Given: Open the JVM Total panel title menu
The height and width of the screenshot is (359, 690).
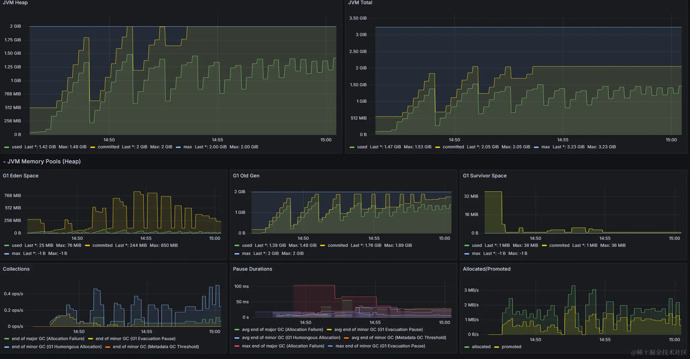Looking at the screenshot, I should [360, 2].
